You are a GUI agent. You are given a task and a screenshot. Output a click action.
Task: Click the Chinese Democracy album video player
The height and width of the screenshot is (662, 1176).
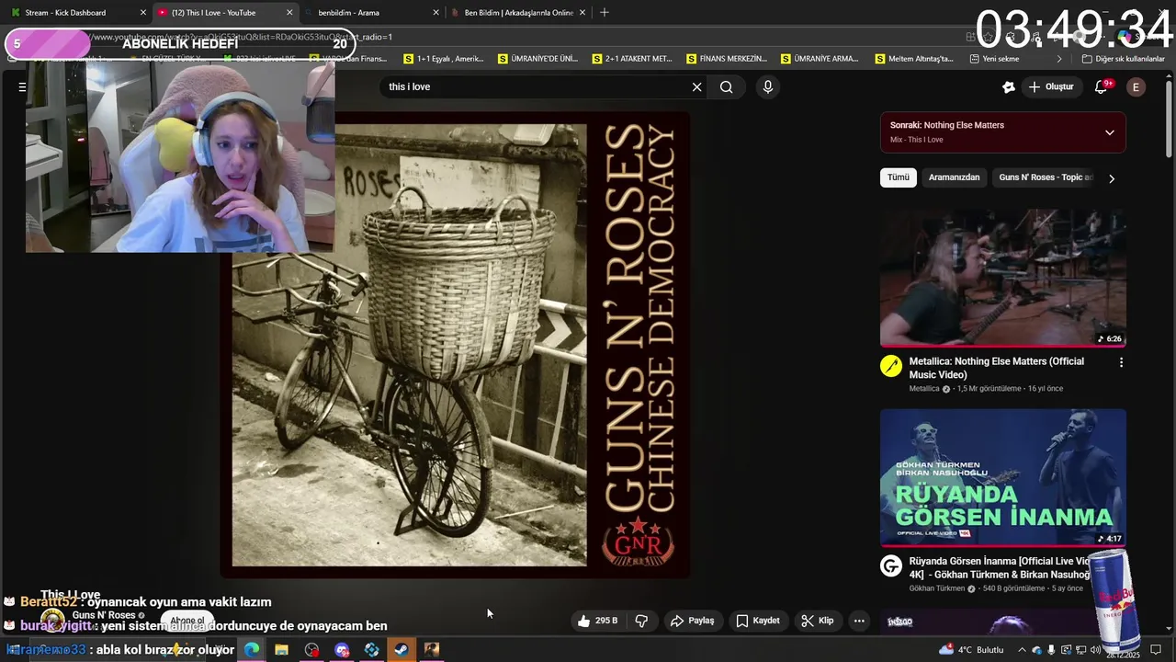(x=455, y=345)
